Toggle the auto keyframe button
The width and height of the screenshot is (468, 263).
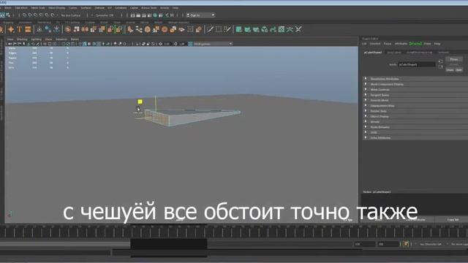click(406, 244)
